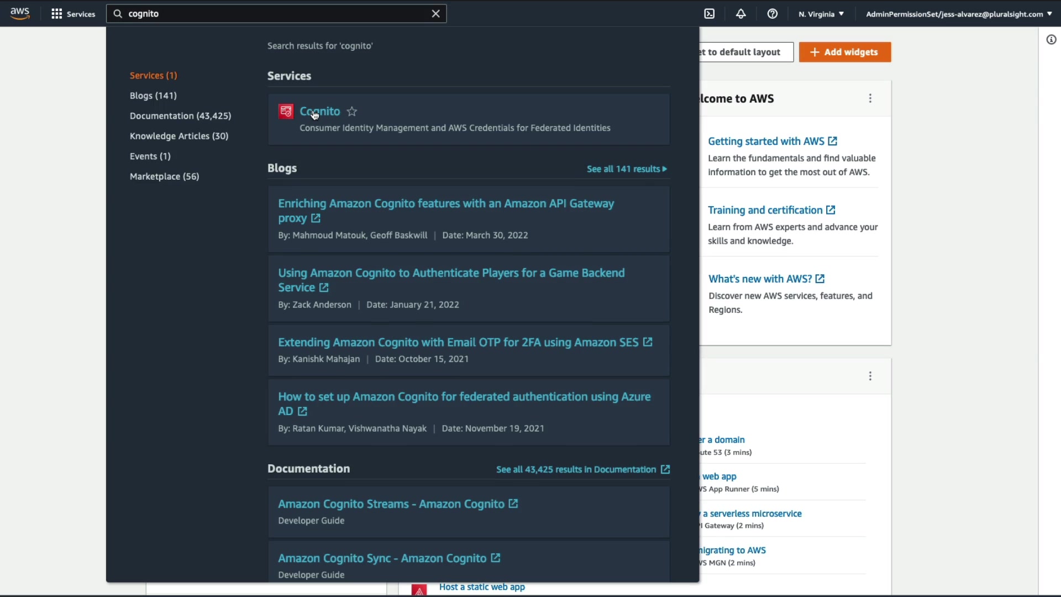Select the Marketplace (56) filter
Image resolution: width=1061 pixels, height=597 pixels.
(164, 176)
